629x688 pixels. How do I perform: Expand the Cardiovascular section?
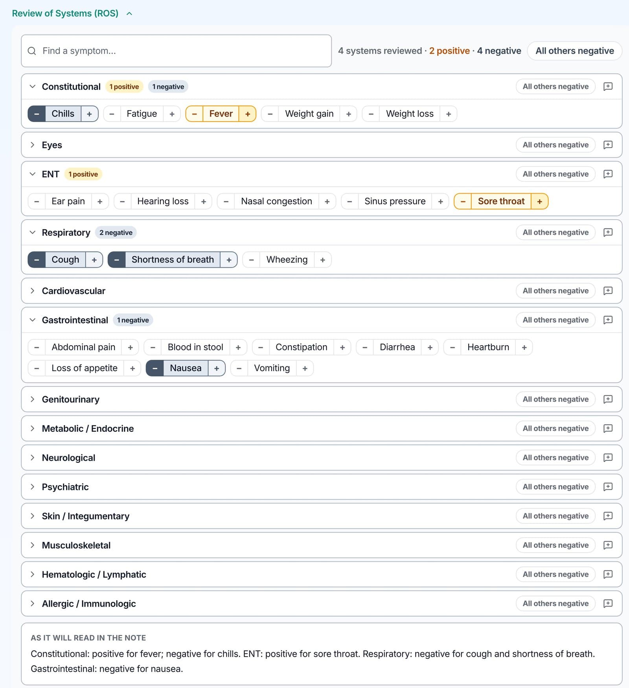33,291
